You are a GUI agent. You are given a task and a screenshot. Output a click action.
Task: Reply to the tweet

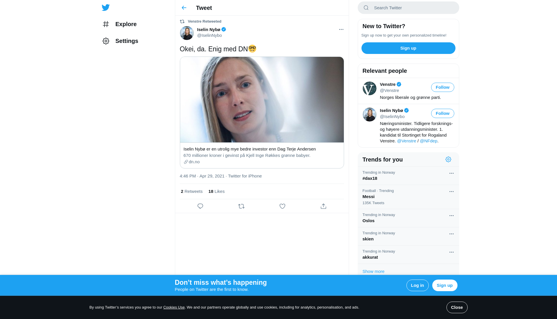[x=200, y=206]
